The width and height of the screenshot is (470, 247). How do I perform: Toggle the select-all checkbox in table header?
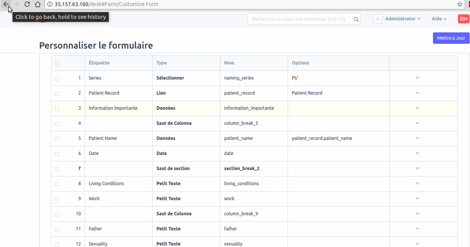coord(57,63)
